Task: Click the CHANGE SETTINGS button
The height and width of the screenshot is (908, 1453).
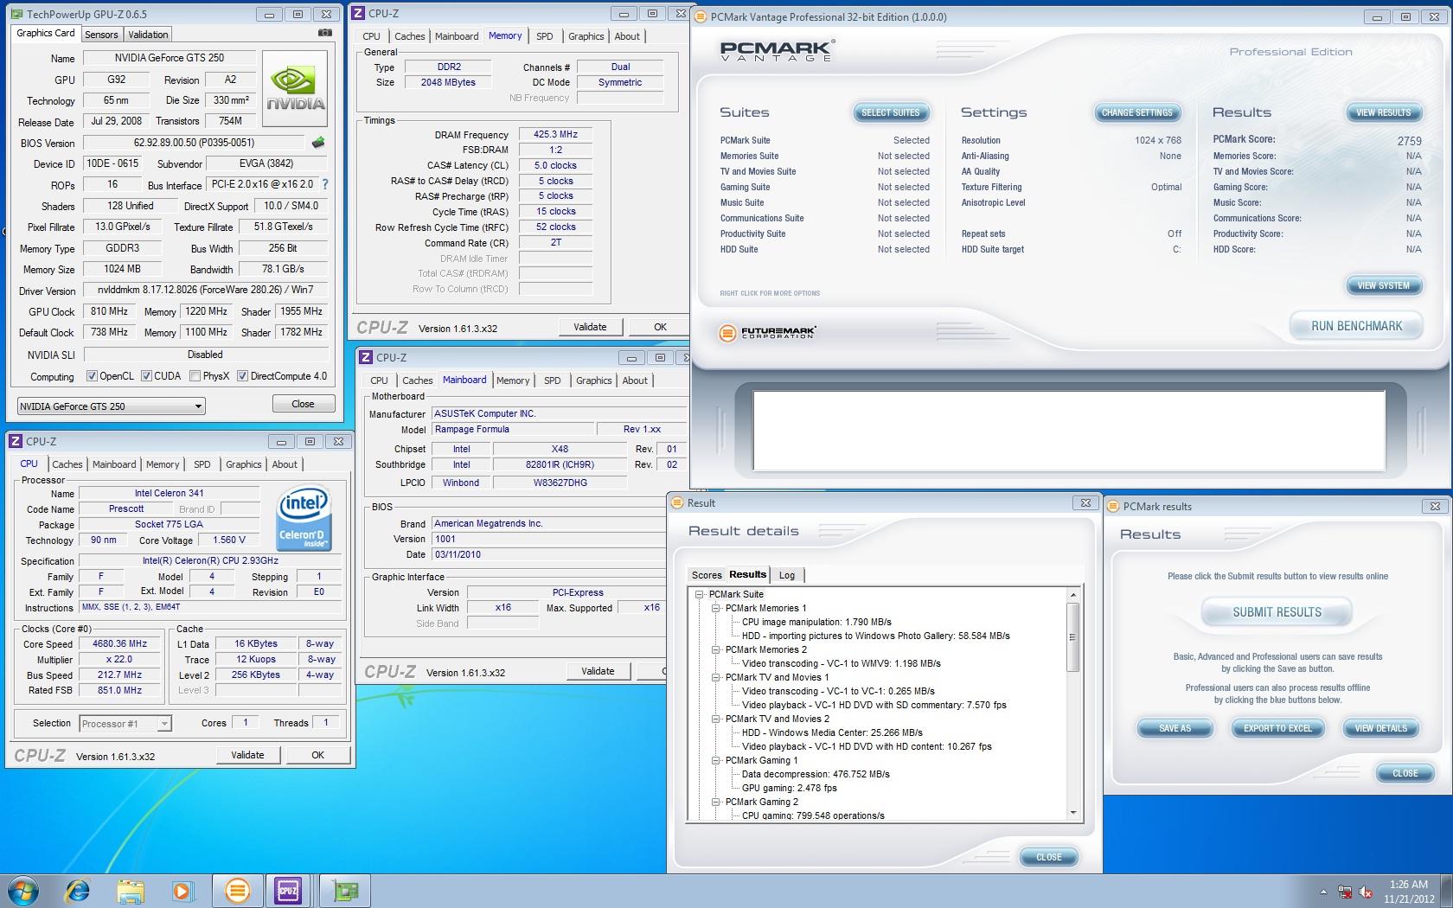Action: pos(1136,112)
